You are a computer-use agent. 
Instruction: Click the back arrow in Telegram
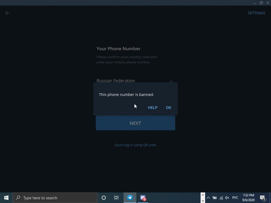coord(7,13)
